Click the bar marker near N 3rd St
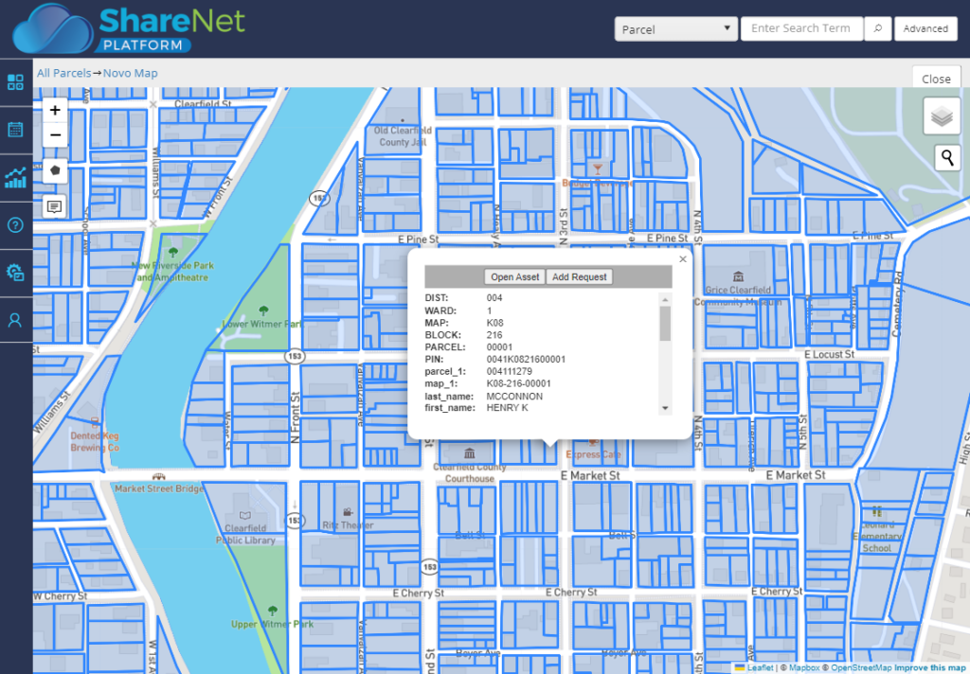 coord(598,168)
